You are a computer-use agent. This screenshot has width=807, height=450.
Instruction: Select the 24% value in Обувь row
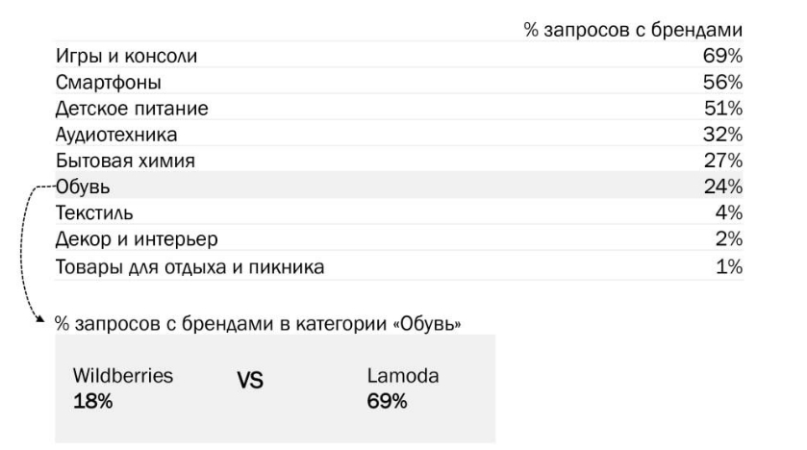tap(722, 187)
